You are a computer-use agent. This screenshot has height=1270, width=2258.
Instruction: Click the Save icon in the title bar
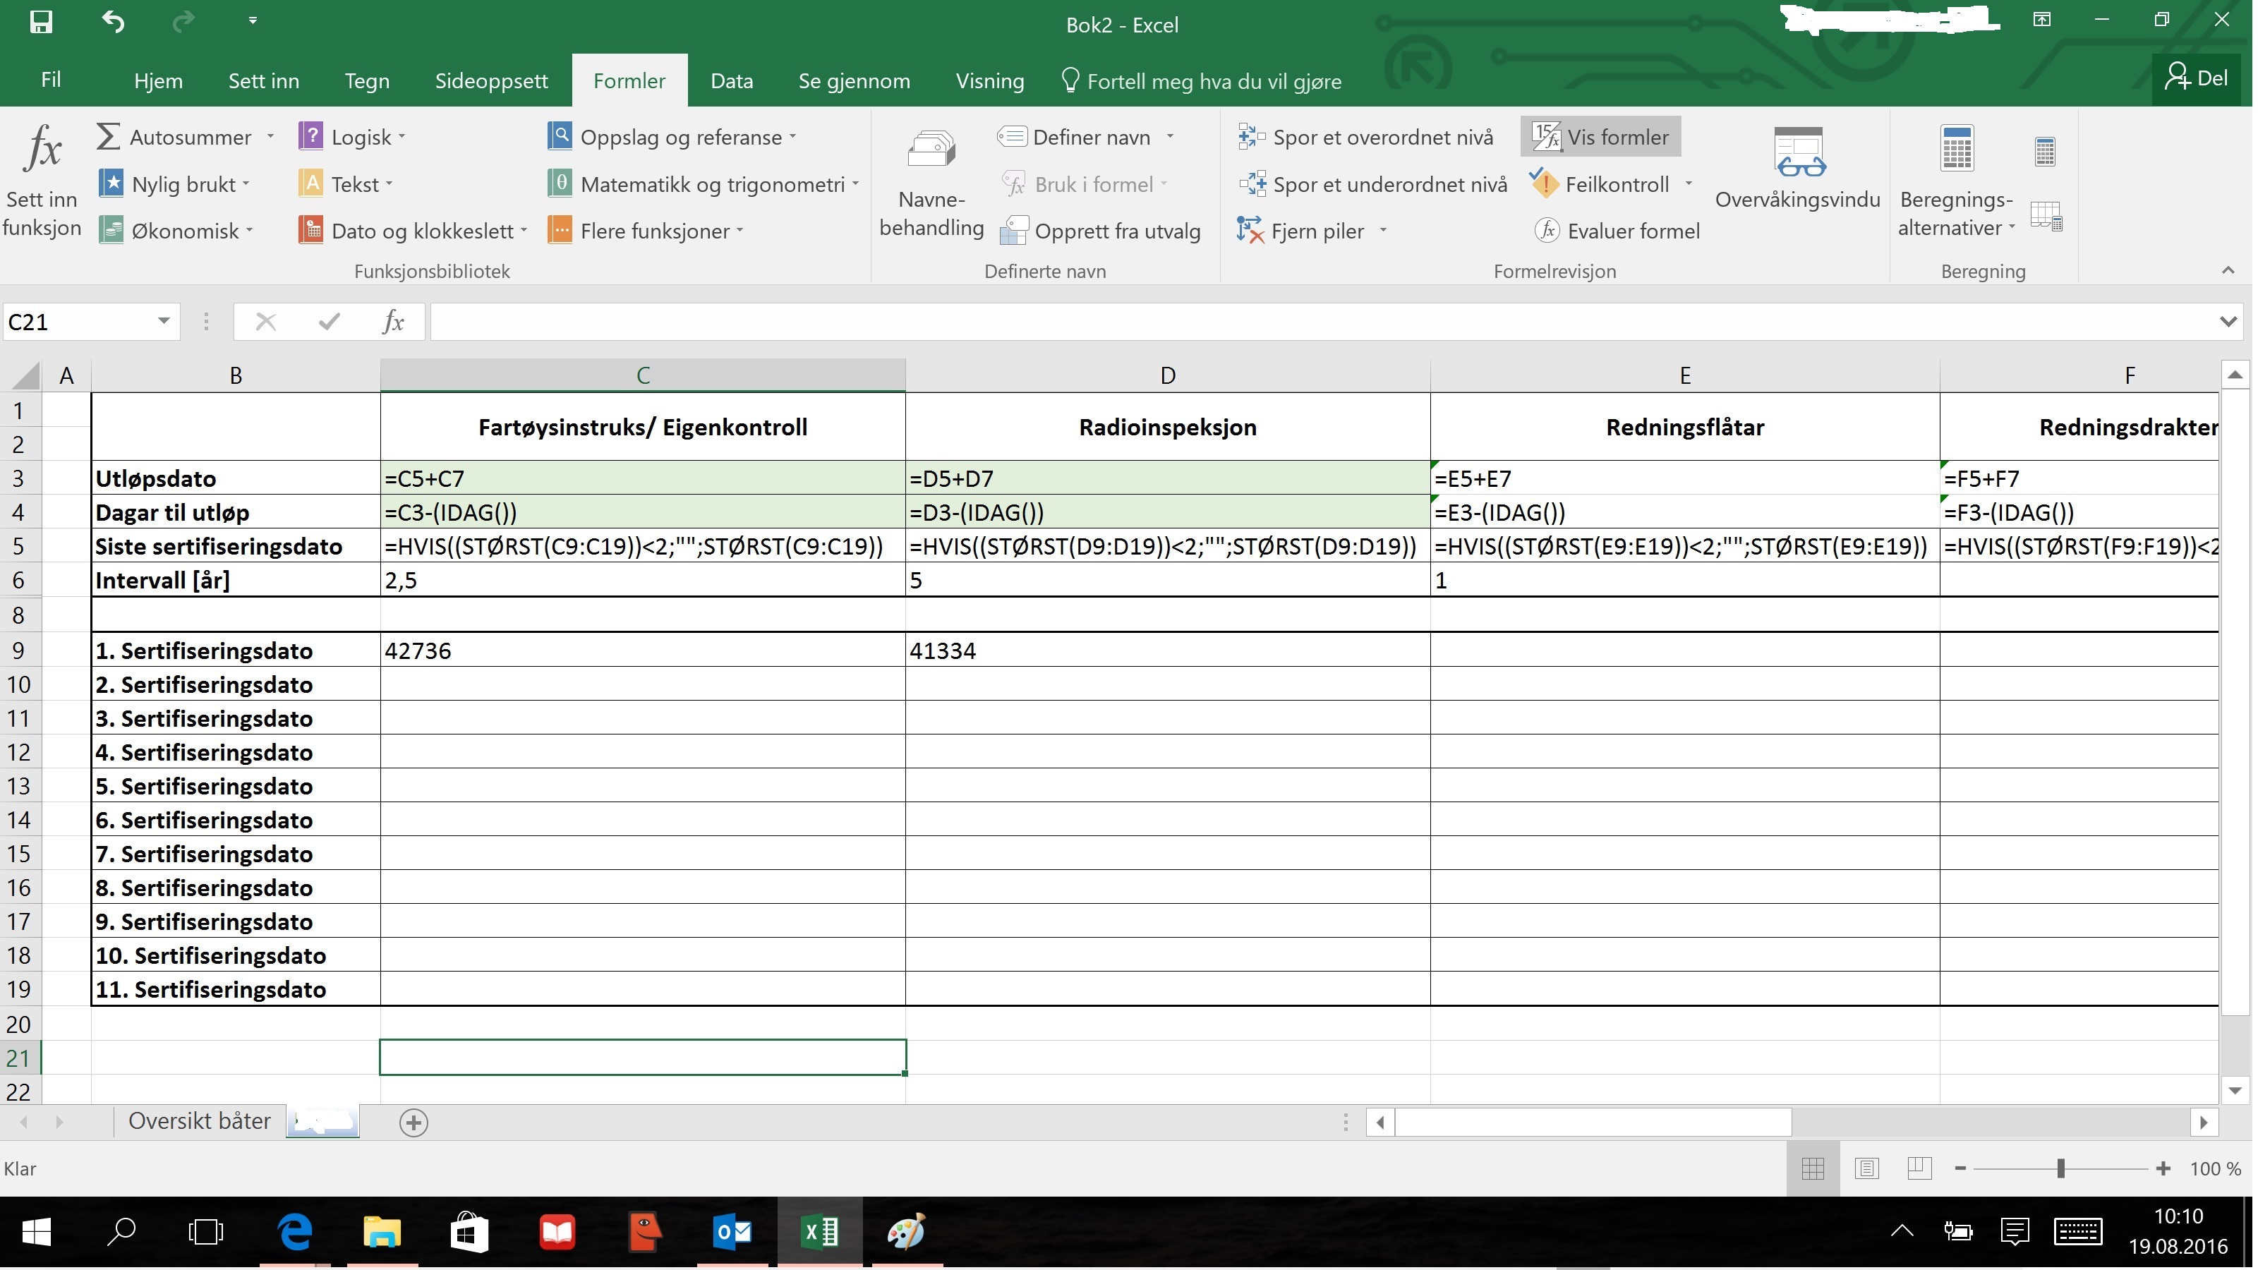point(40,22)
